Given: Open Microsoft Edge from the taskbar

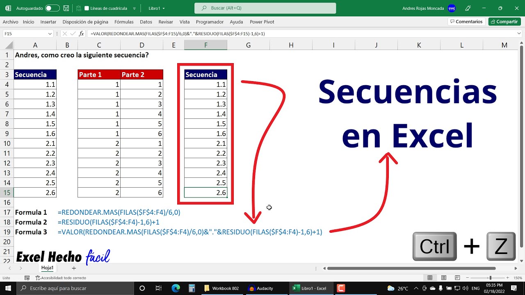Looking at the screenshot, I should [176, 288].
